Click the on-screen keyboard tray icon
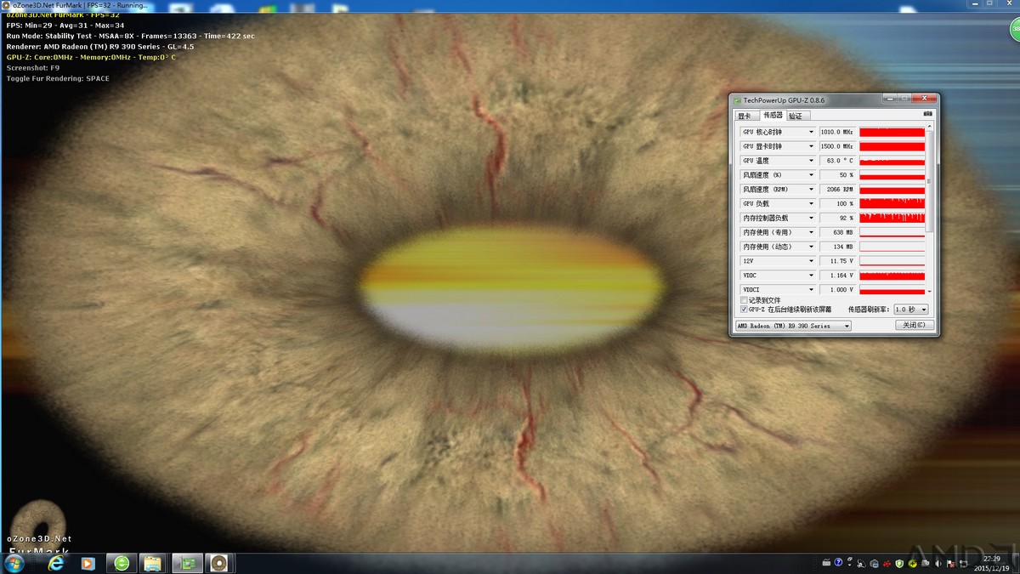 [826, 563]
